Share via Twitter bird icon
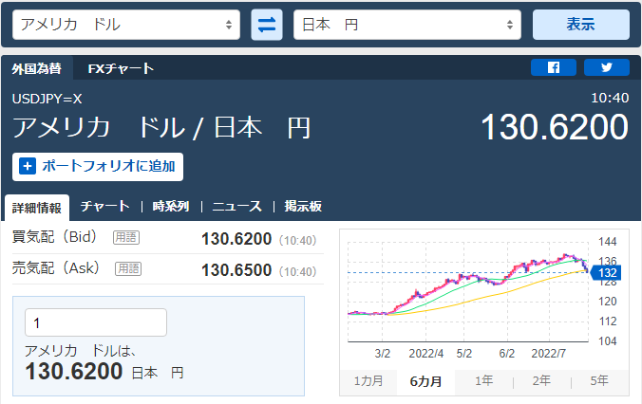 [x=607, y=67]
